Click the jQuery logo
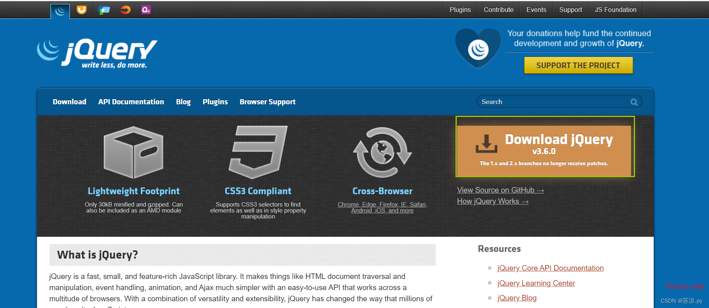The height and width of the screenshot is (308, 709). coord(97,53)
